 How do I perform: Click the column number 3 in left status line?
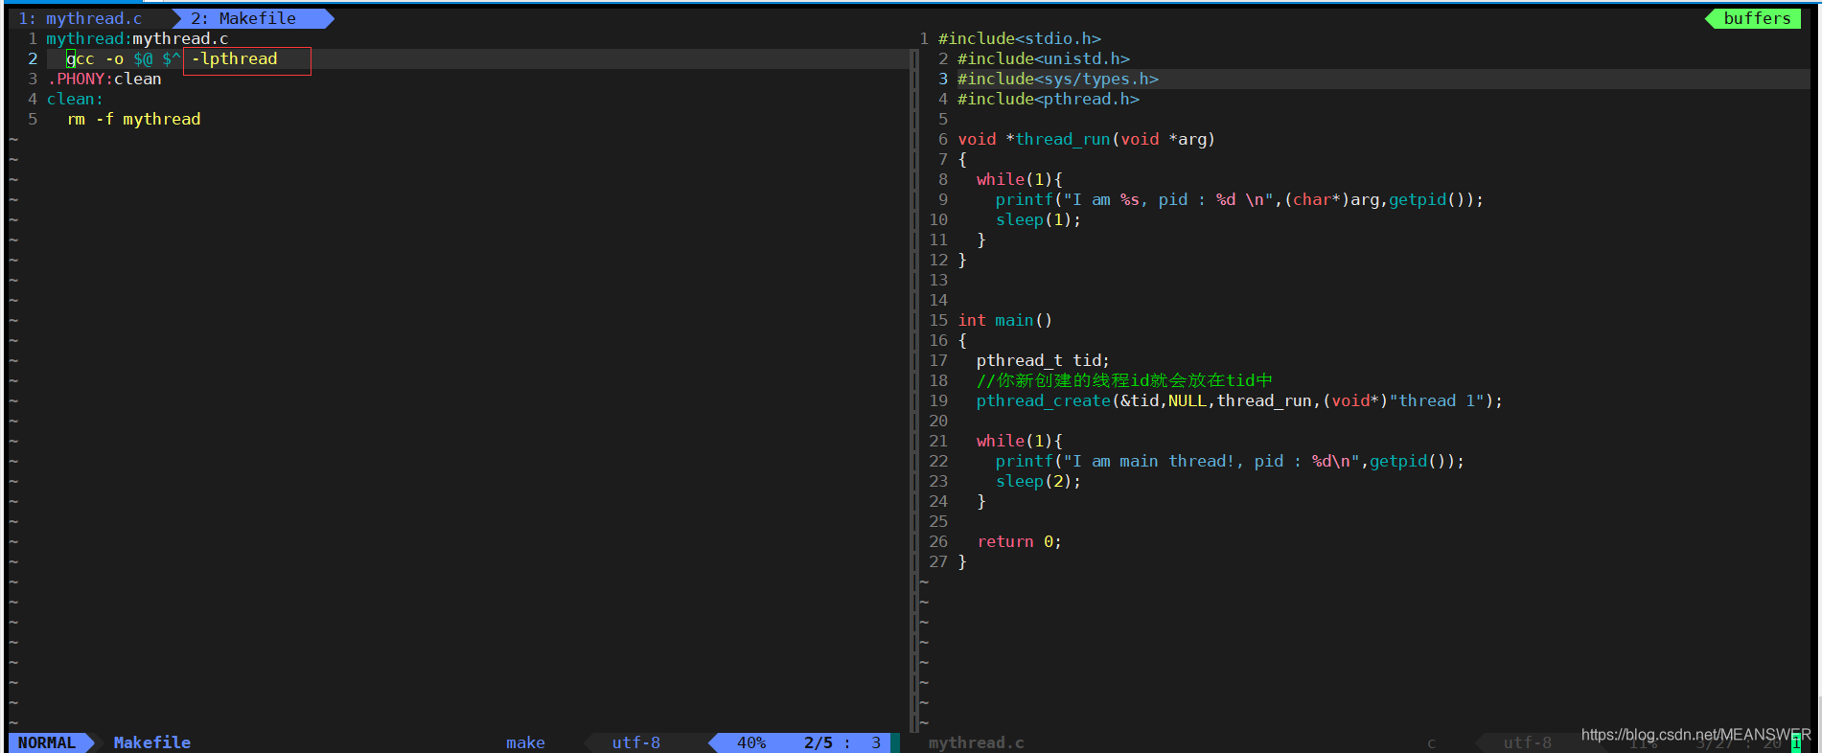[876, 742]
